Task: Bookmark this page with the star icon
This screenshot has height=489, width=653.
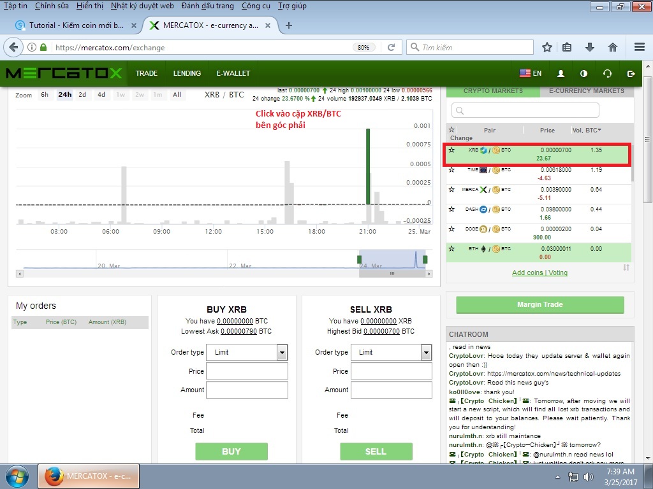Action: [547, 47]
